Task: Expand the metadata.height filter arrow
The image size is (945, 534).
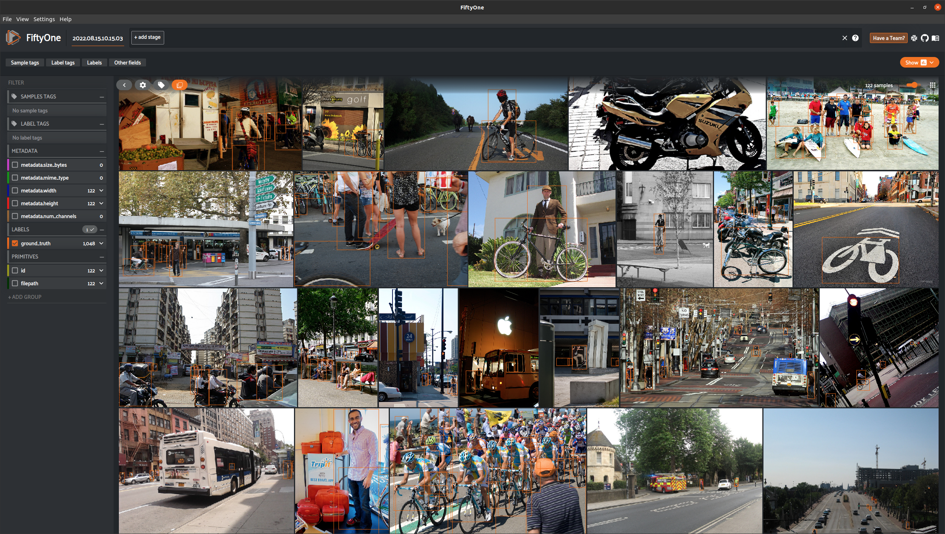Action: coord(101,203)
